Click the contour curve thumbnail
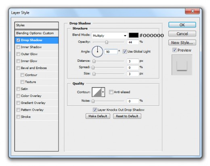 click(97, 92)
